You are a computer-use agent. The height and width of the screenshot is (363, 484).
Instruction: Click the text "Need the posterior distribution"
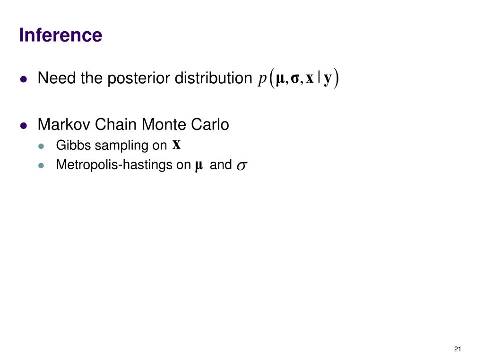point(145,78)
